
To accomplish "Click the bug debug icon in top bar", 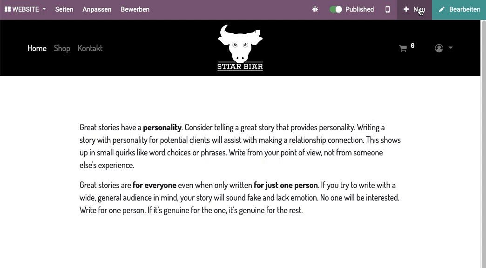I will [x=315, y=9].
